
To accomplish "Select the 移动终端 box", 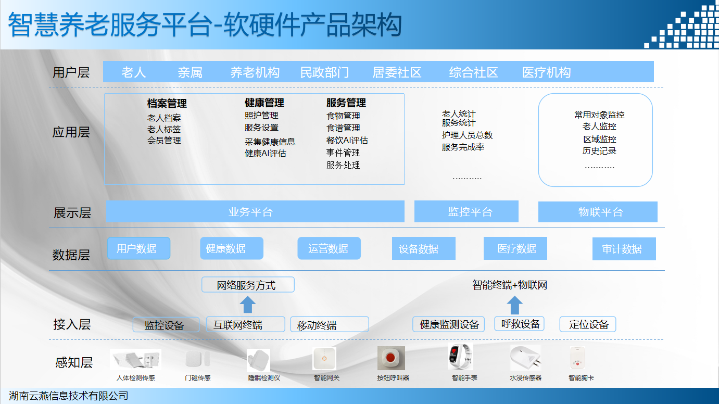I will (x=330, y=324).
